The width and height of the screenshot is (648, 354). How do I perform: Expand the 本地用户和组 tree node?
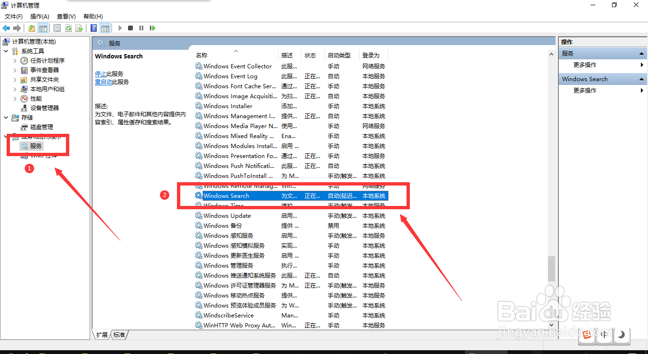15,89
